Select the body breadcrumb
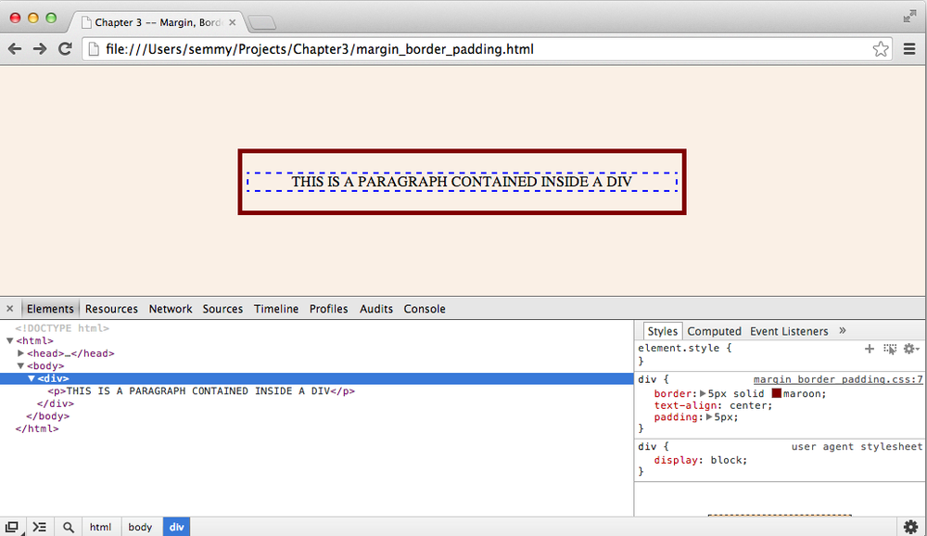This screenshot has width=927, height=536. (x=140, y=527)
